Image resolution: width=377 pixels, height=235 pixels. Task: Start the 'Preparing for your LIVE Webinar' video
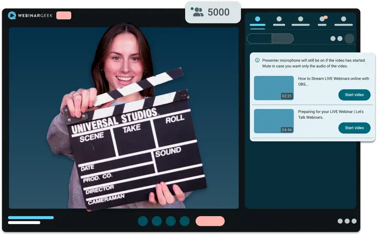(x=354, y=128)
